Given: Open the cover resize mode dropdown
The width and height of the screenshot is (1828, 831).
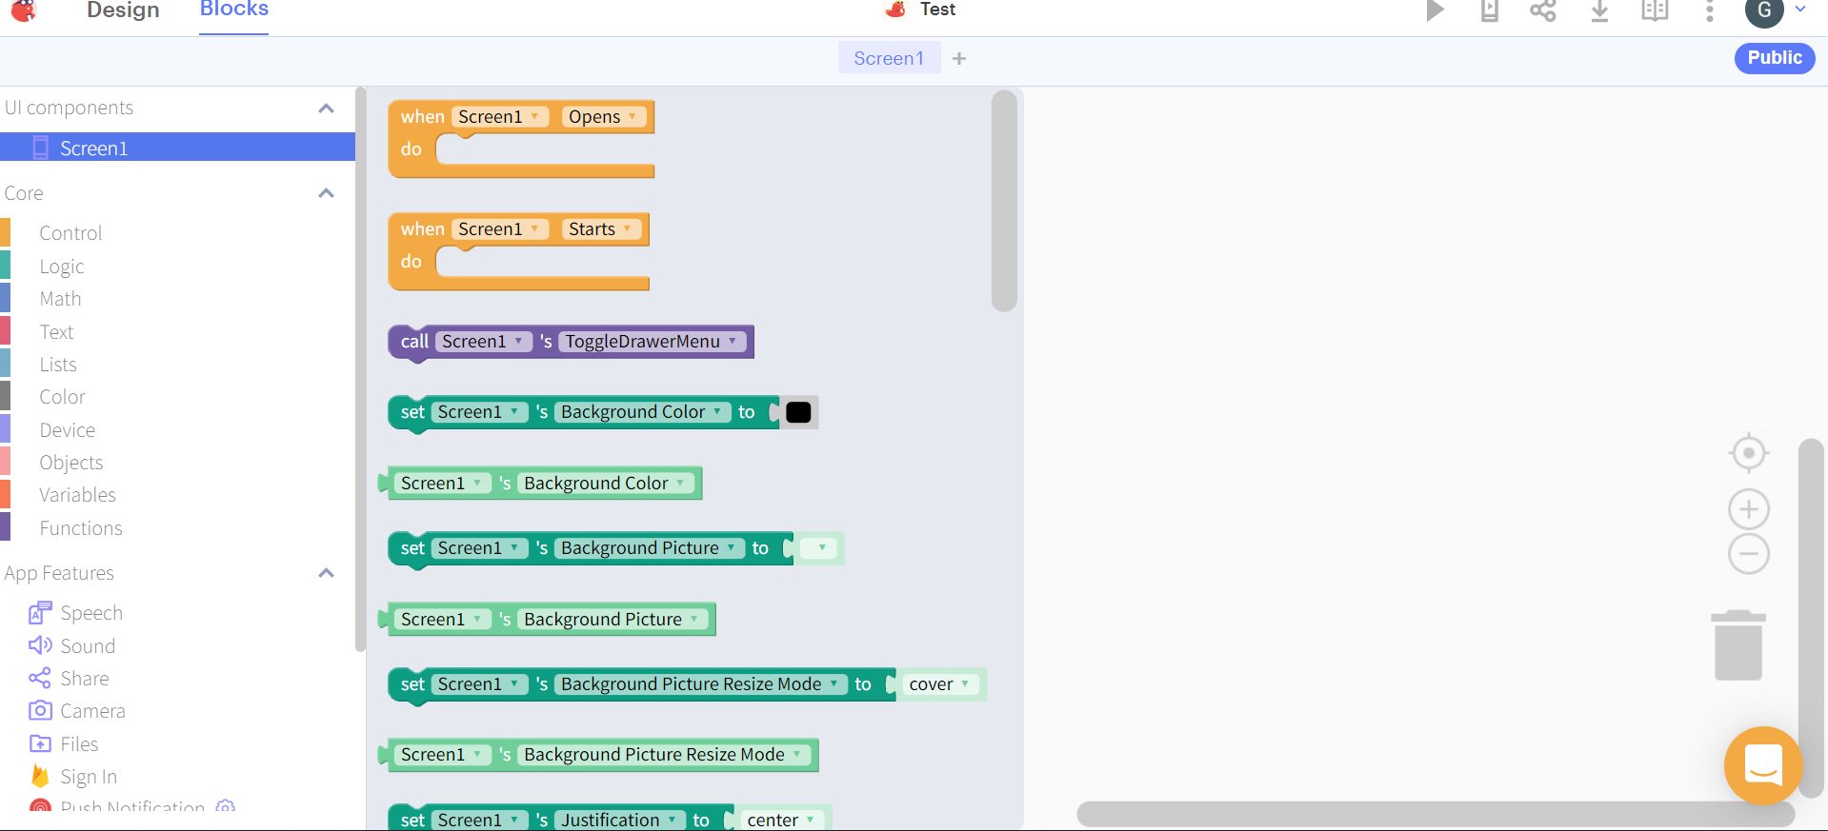Looking at the screenshot, I should pos(939,683).
